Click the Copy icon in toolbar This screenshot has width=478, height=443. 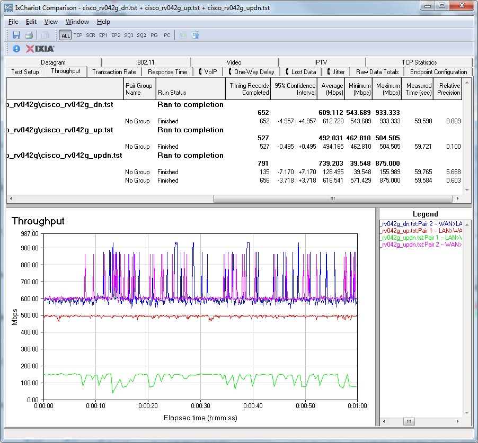click(45, 35)
